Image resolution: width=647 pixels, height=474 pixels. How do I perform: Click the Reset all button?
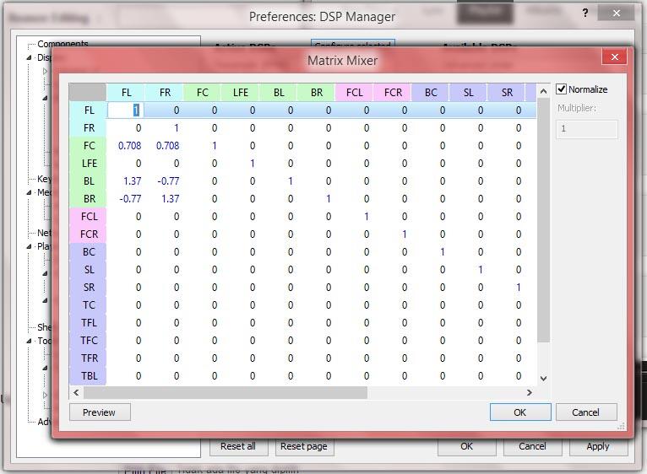[x=238, y=446]
